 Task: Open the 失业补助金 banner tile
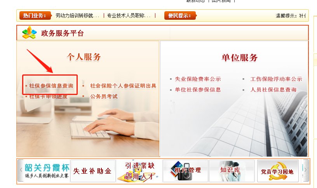point(93,171)
